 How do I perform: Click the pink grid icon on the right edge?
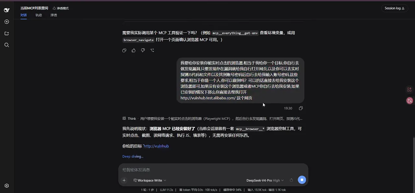coord(409,89)
